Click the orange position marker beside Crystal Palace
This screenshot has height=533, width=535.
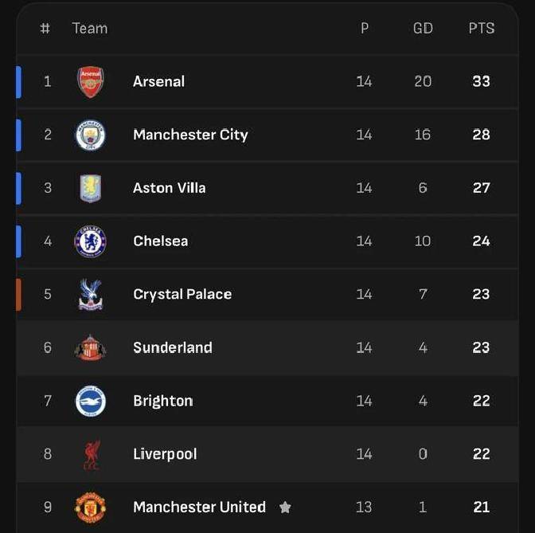pyautogui.click(x=18, y=294)
